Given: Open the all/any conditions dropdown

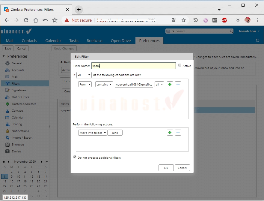Looking at the screenshot, I should [84, 75].
